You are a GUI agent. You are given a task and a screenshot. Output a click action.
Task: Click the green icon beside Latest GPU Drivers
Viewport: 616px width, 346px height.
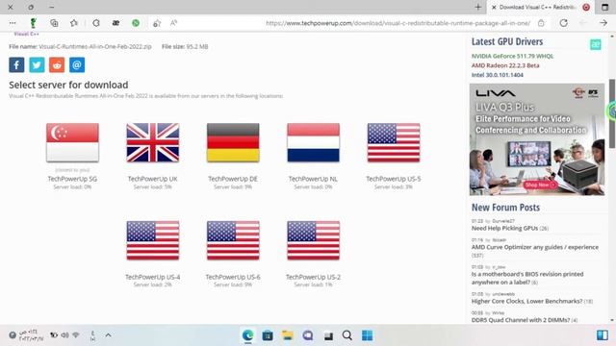(x=596, y=44)
